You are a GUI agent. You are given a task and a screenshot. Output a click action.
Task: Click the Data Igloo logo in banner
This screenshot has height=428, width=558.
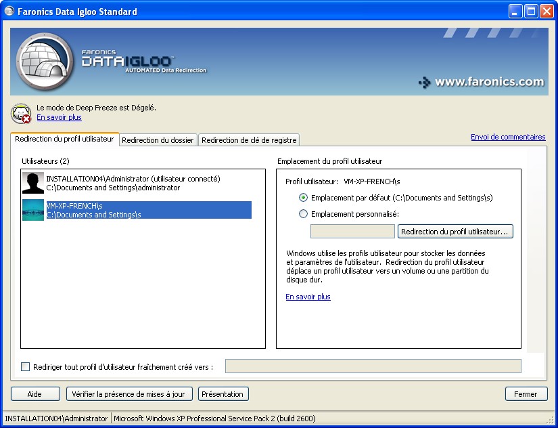[x=45, y=61]
